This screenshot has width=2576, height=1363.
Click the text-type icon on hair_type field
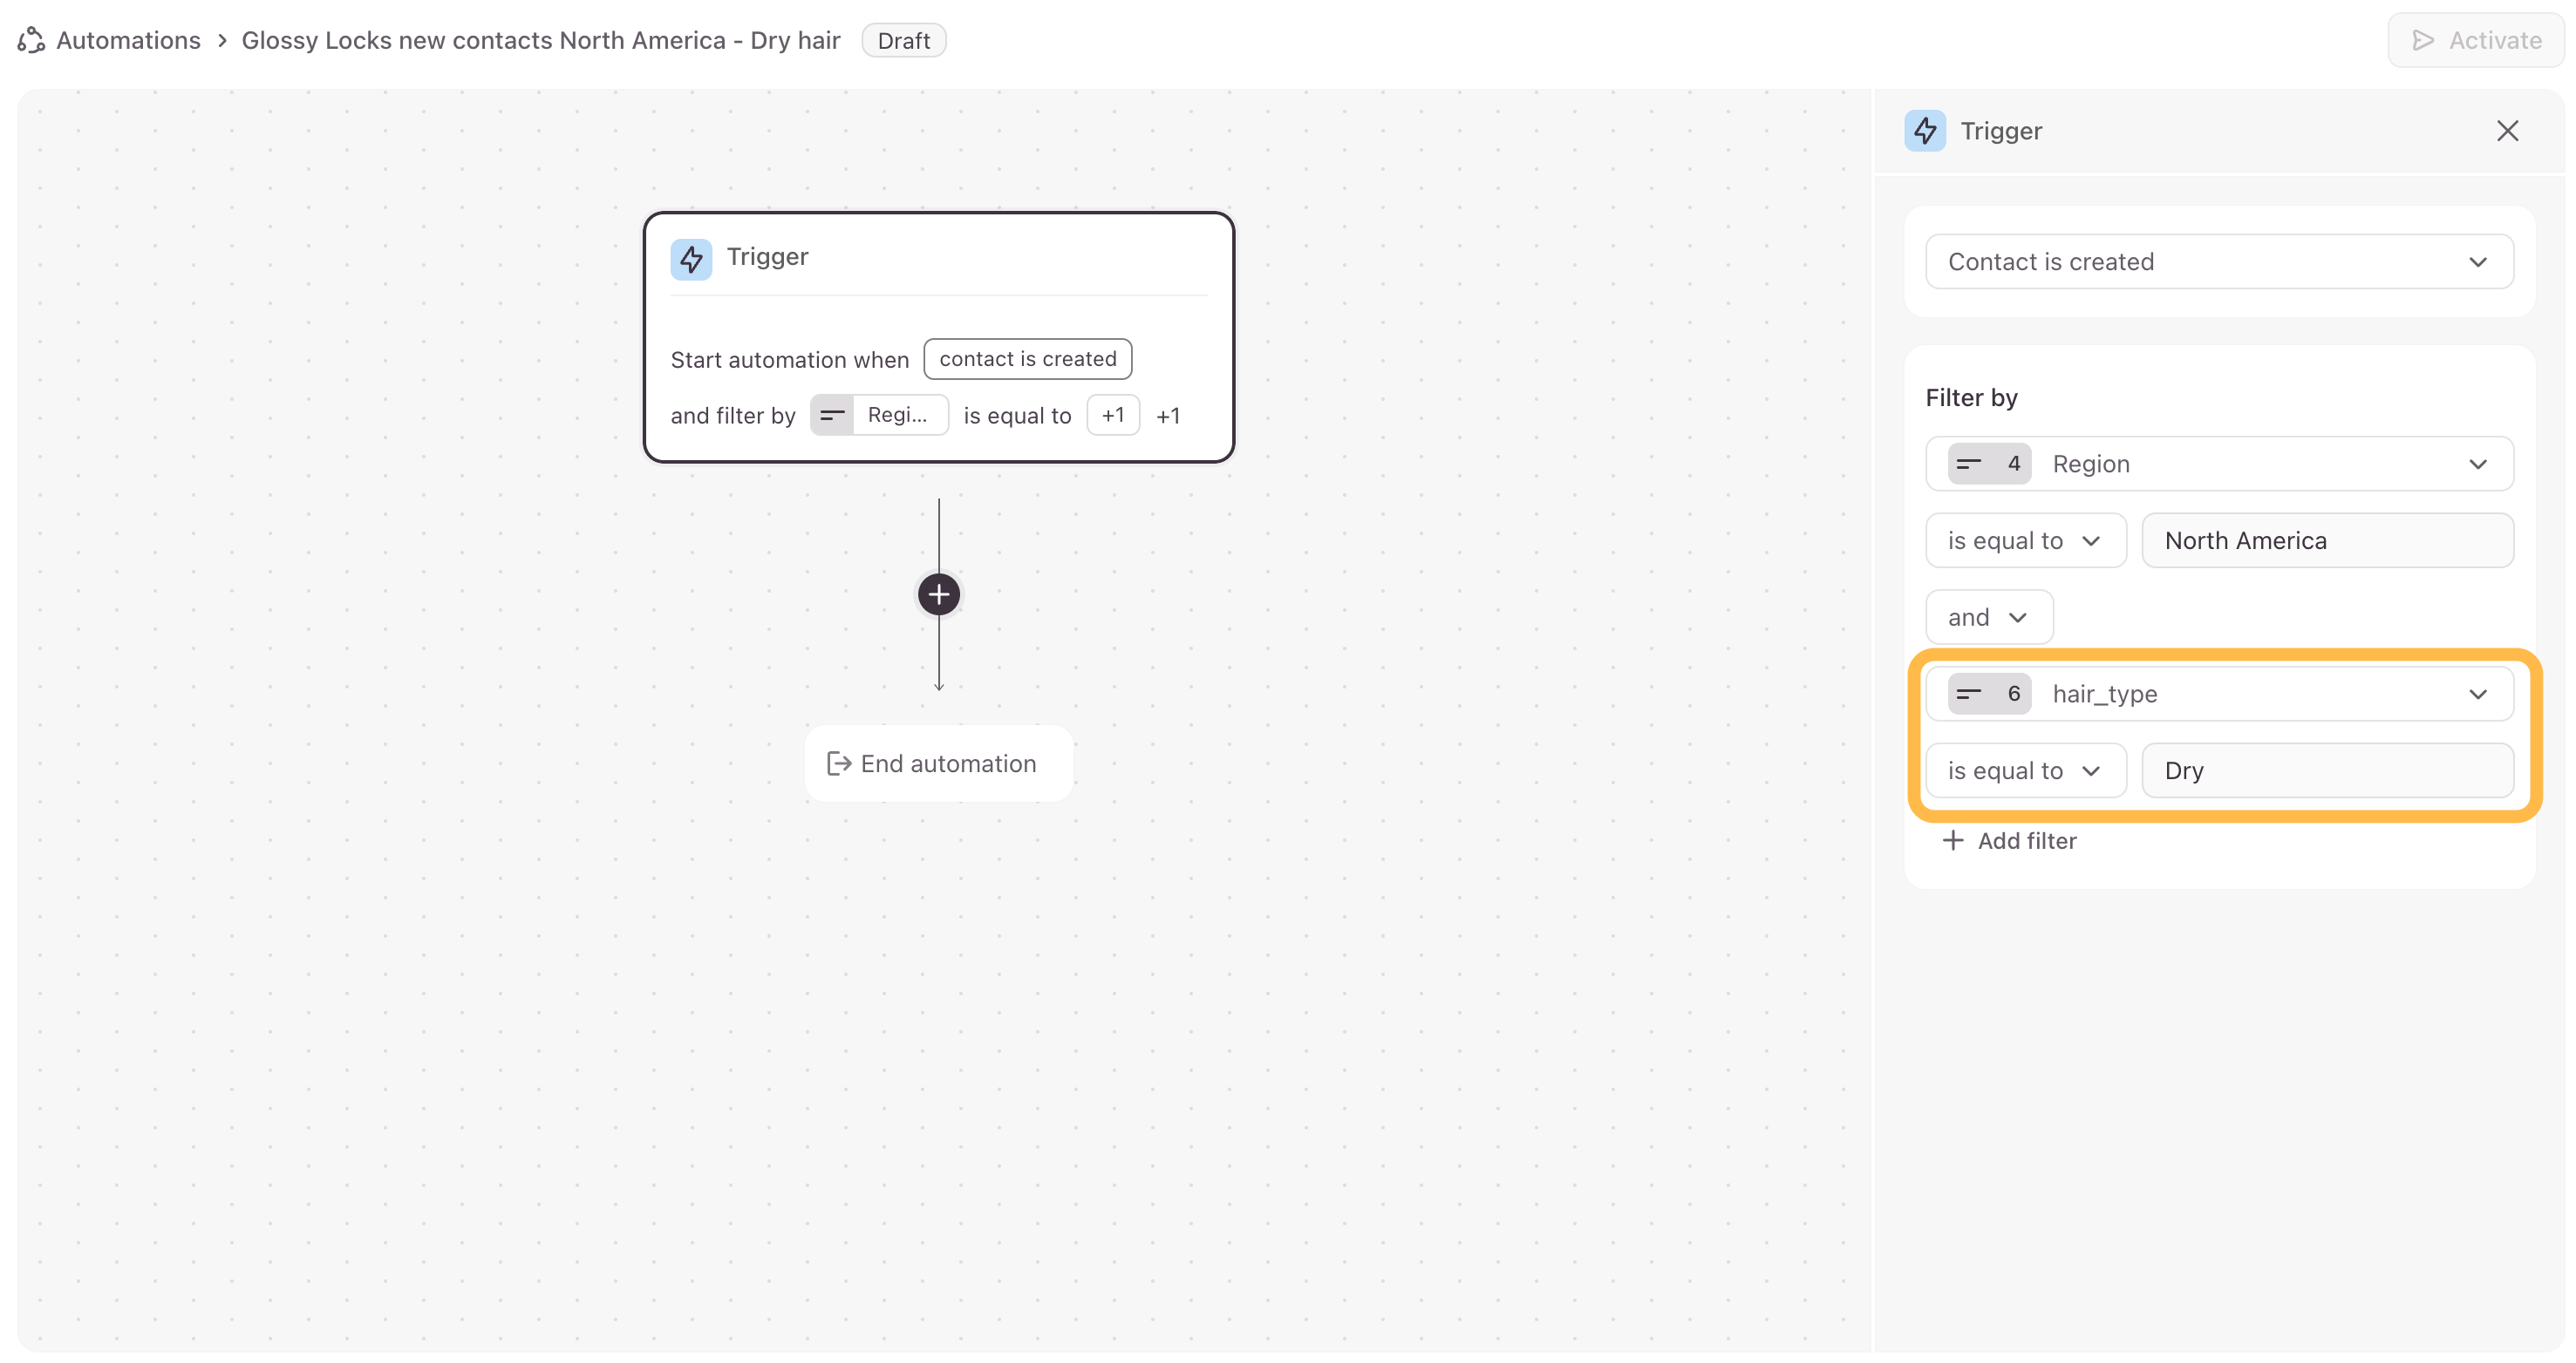coord(1969,694)
